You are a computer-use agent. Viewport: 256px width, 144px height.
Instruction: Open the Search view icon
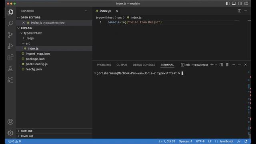[10, 24]
